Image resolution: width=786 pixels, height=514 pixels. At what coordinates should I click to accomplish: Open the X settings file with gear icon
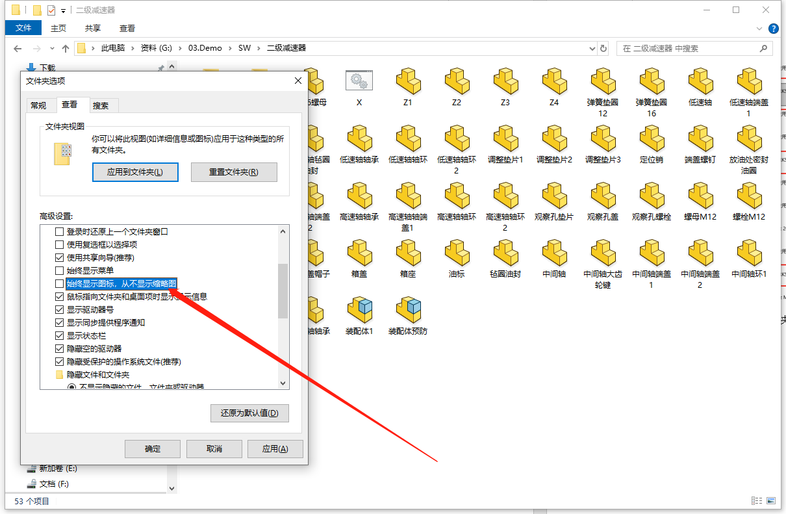point(359,81)
